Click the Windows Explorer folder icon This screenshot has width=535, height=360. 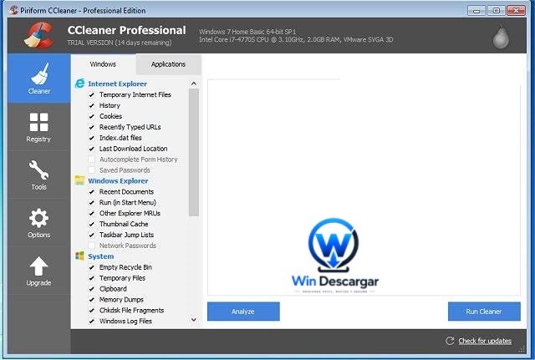(79, 180)
